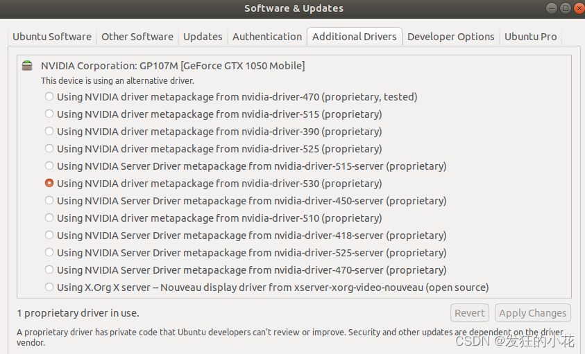Open the Updates tab
The image size is (585, 354).
click(x=203, y=37)
